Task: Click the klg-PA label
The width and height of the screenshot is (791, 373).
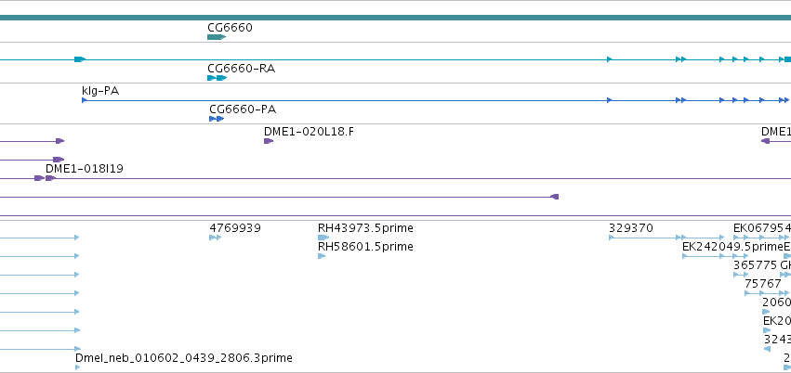Action: tap(100, 91)
